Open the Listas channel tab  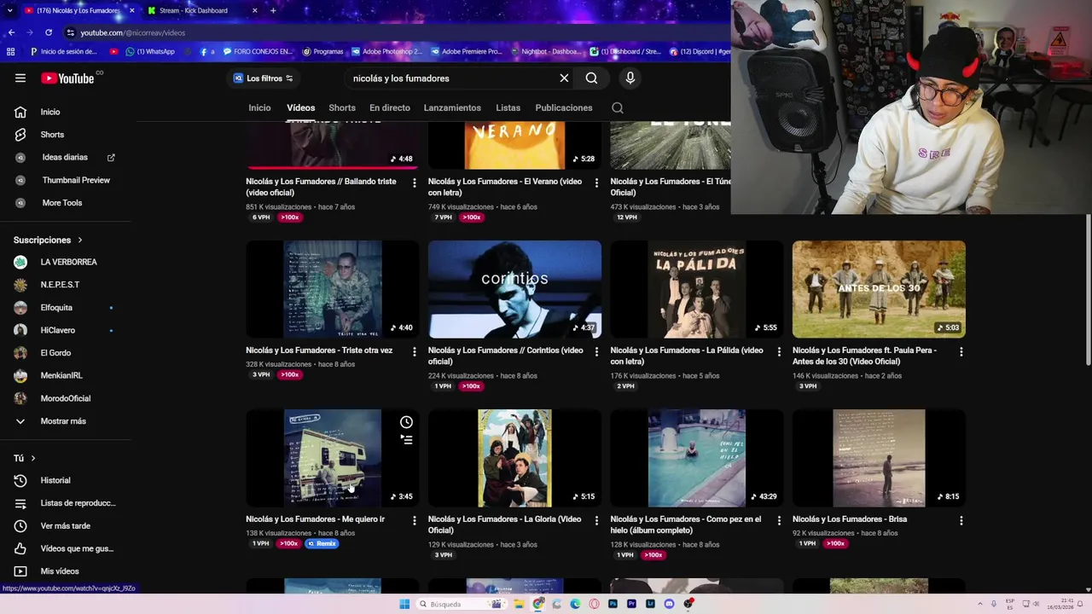(x=508, y=107)
